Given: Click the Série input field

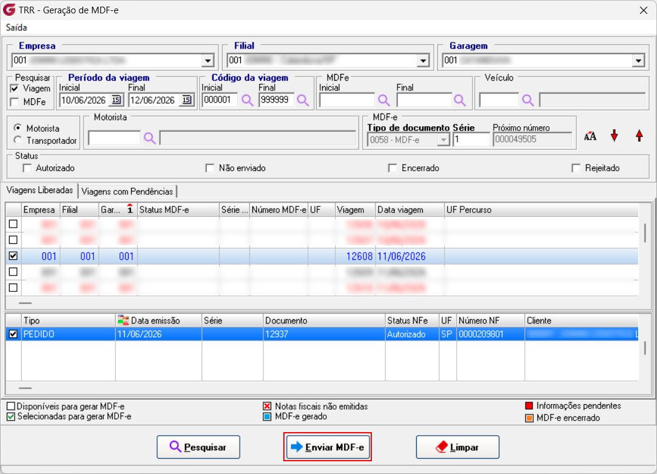Looking at the screenshot, I should click(x=471, y=140).
